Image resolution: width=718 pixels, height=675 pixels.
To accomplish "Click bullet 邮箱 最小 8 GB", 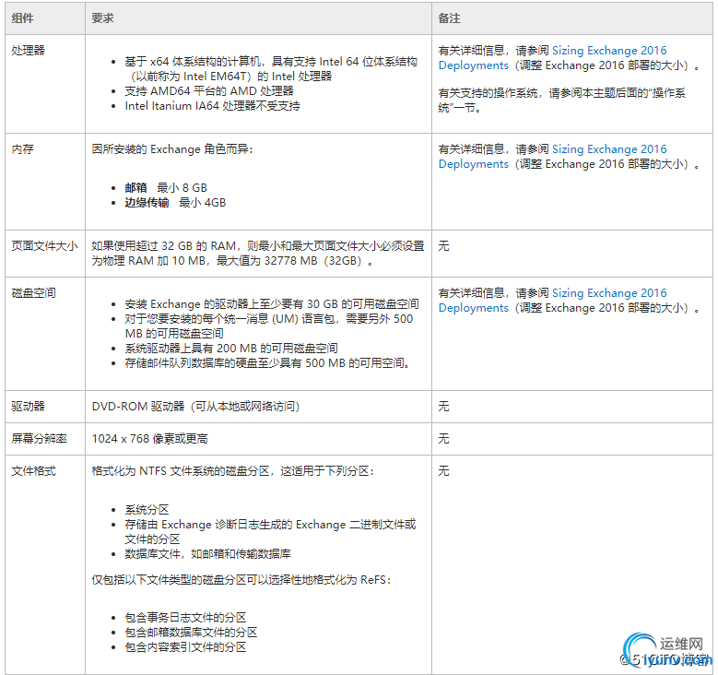I will tap(166, 188).
